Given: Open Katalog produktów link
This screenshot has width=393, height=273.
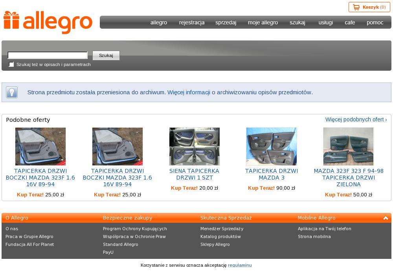Looking at the screenshot, I should point(220,236).
